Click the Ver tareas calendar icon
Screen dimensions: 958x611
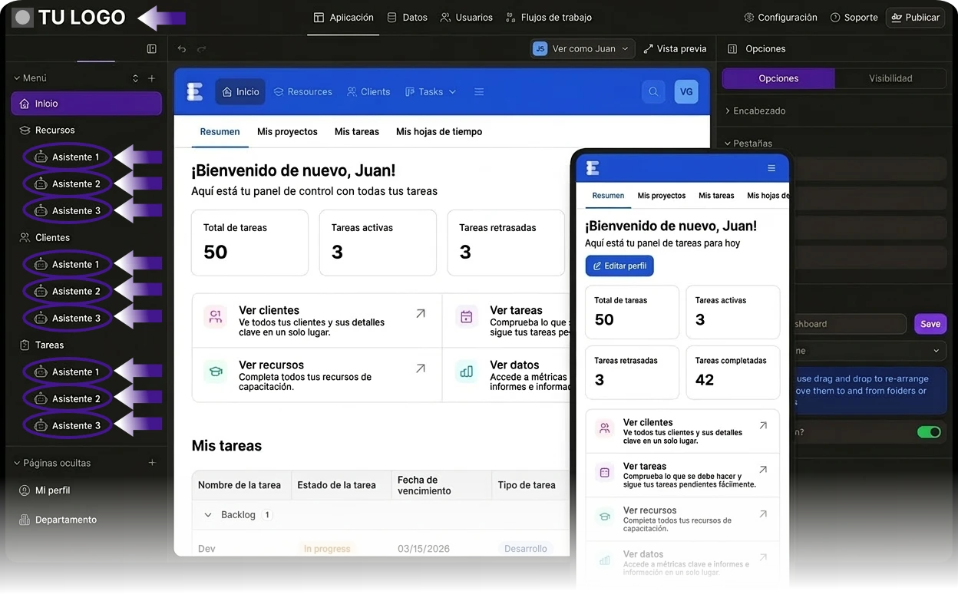467,316
